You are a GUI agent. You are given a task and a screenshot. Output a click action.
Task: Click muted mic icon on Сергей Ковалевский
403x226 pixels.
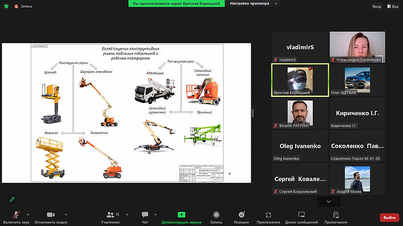[276, 191]
